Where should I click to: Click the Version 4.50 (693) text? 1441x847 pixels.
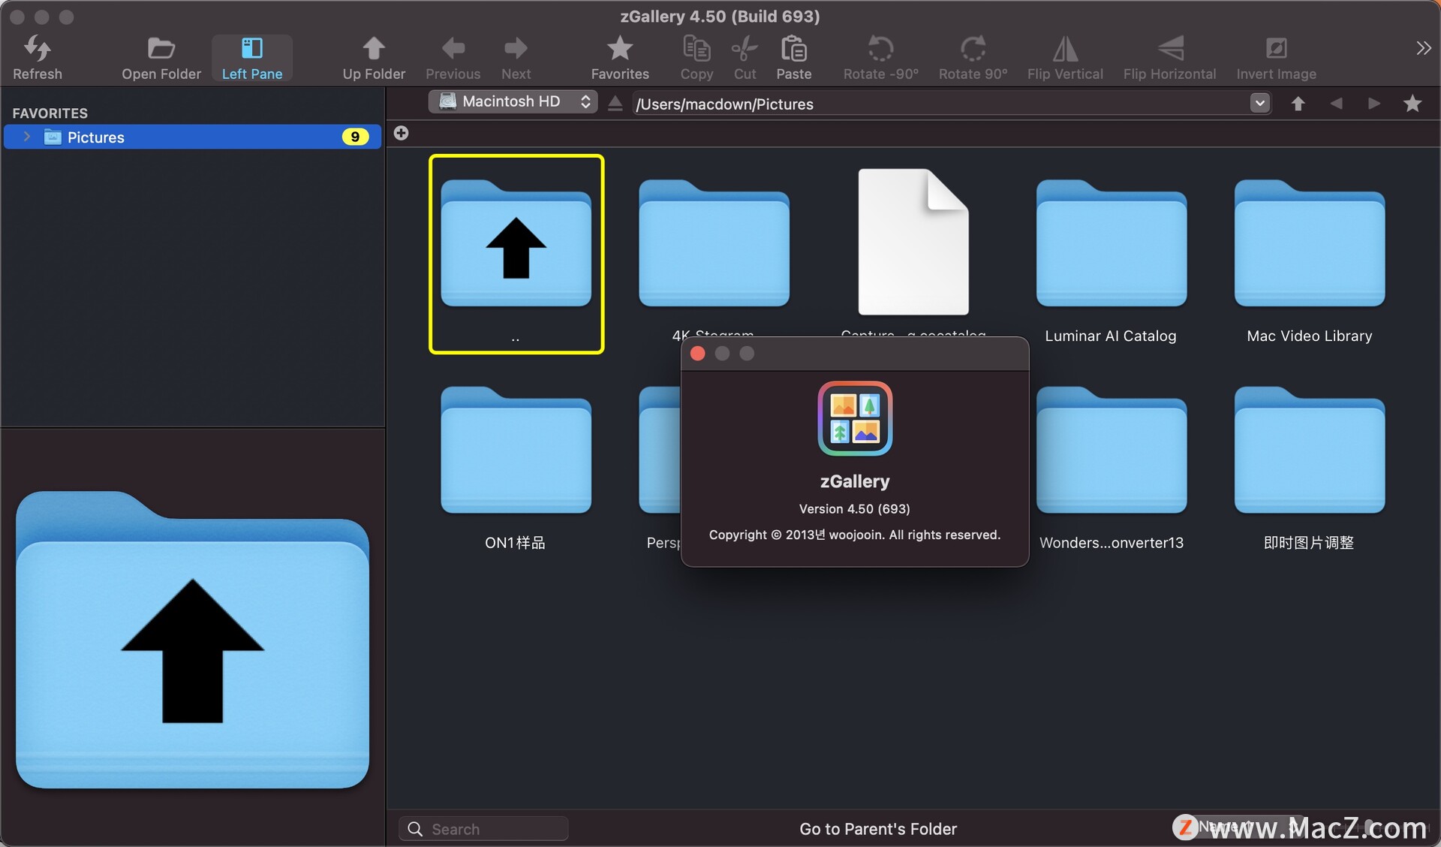pos(855,508)
